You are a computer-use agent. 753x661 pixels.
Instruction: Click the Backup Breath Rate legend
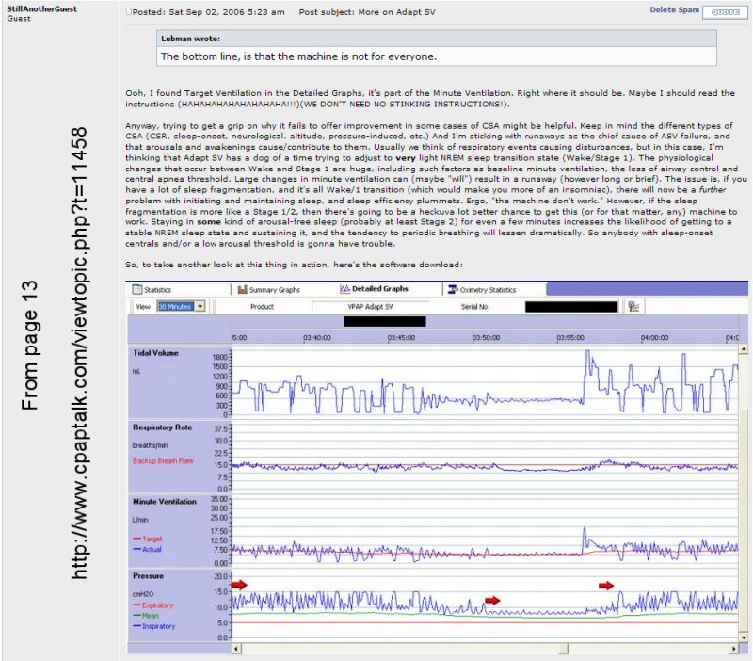pos(163,460)
